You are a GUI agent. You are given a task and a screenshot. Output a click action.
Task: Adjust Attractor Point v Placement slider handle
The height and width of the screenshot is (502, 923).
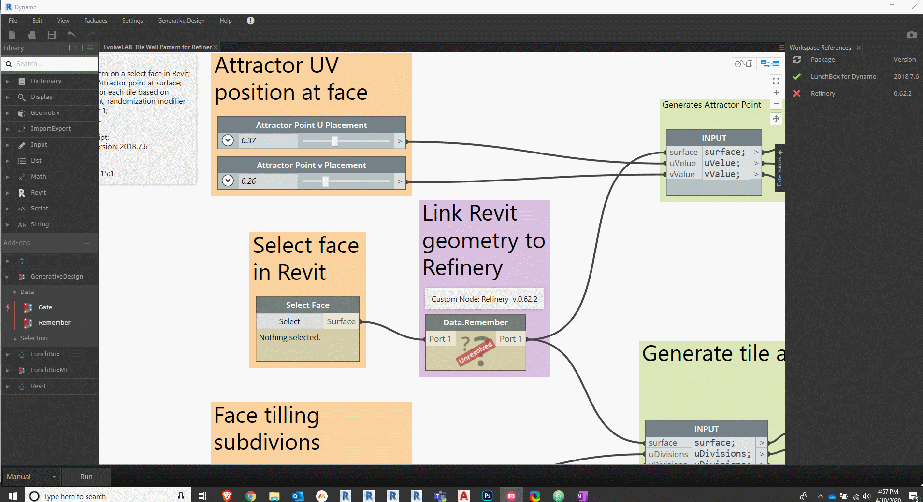[x=325, y=181]
